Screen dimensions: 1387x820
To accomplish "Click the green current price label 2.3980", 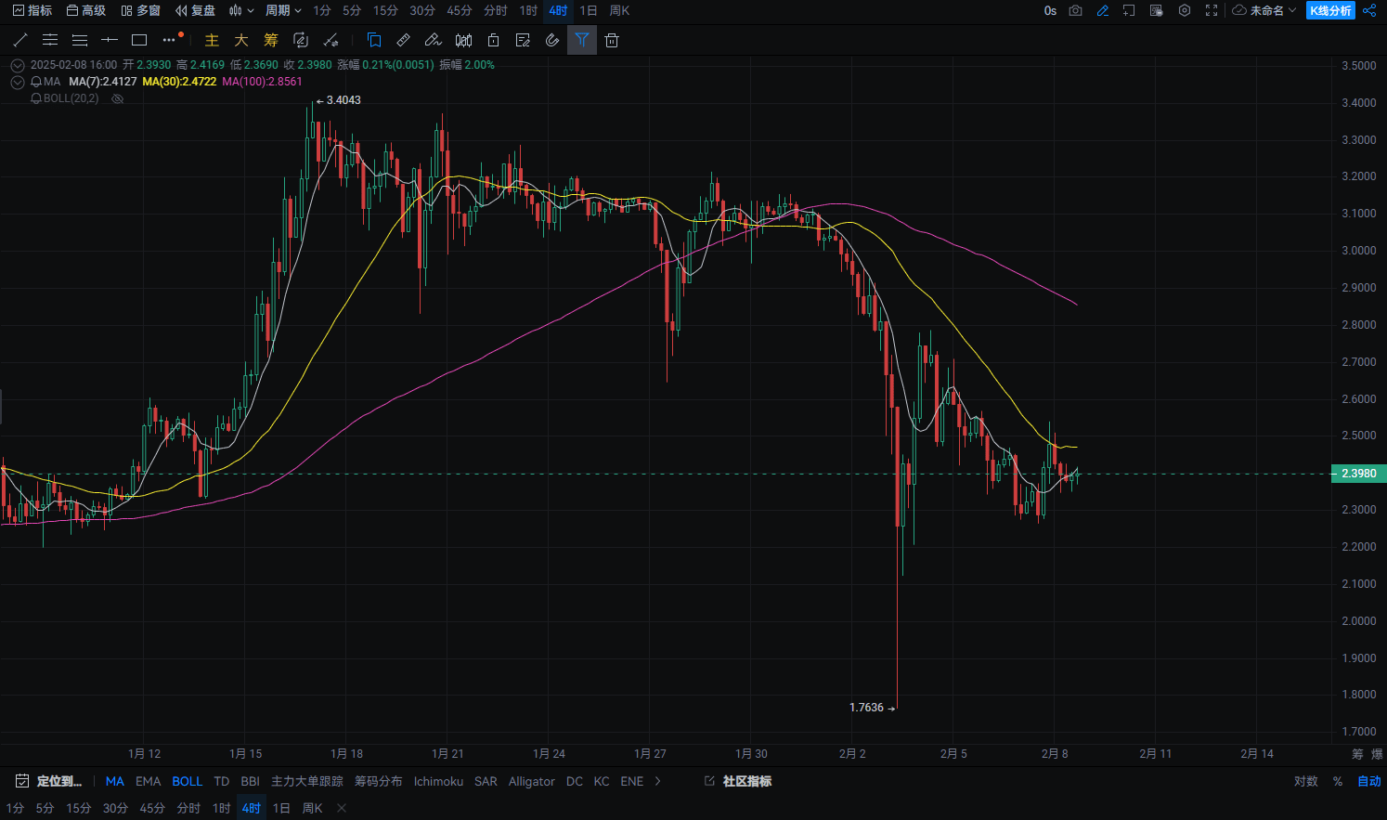I will [x=1357, y=474].
